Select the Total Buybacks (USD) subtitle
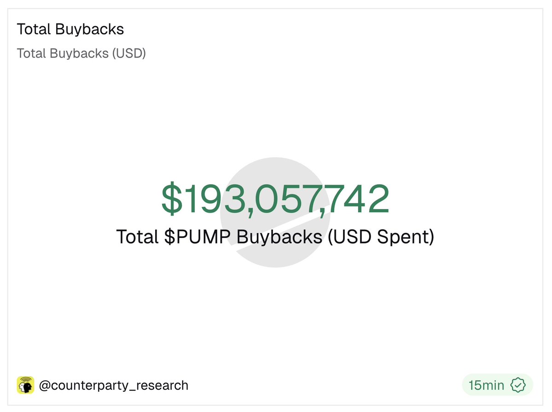 coord(81,53)
